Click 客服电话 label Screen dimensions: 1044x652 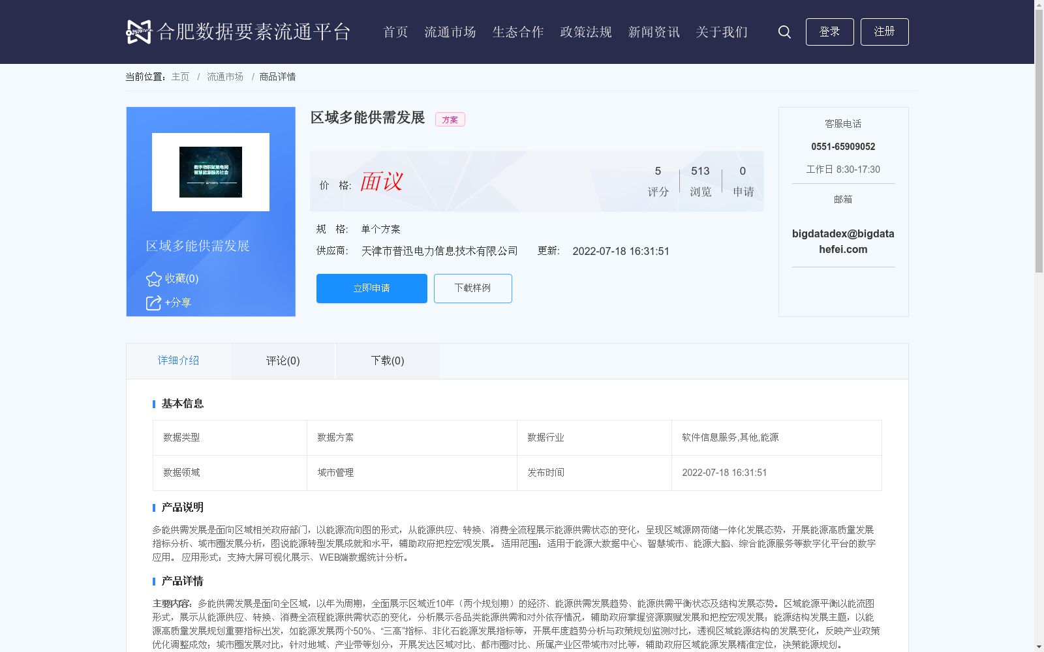[843, 124]
